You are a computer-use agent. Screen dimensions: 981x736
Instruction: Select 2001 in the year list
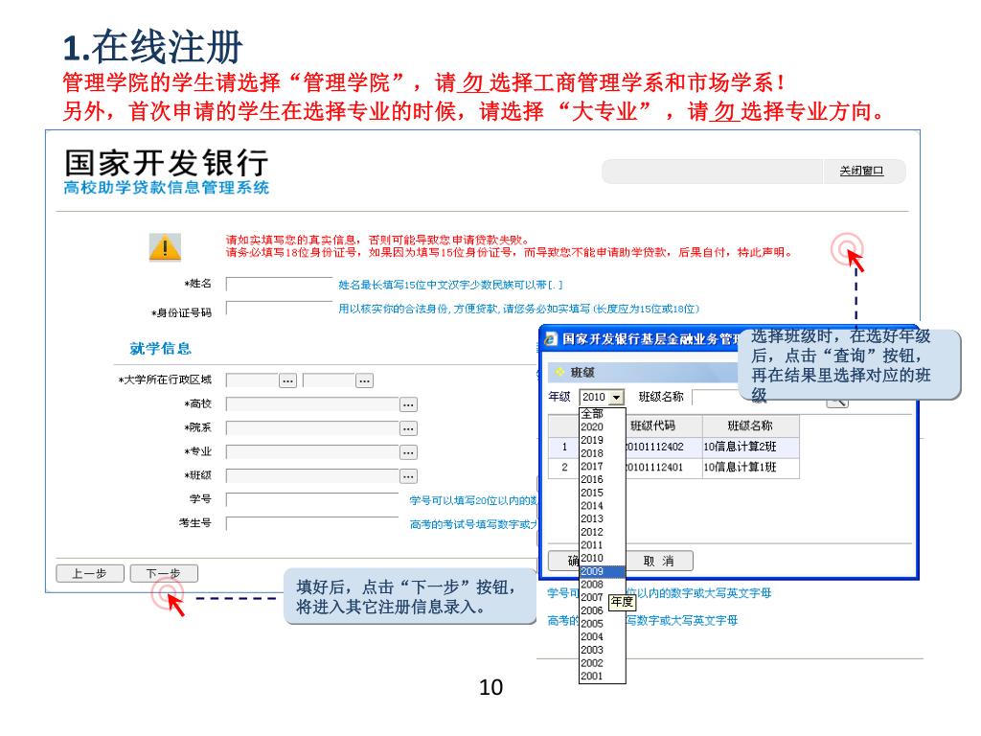click(x=602, y=677)
